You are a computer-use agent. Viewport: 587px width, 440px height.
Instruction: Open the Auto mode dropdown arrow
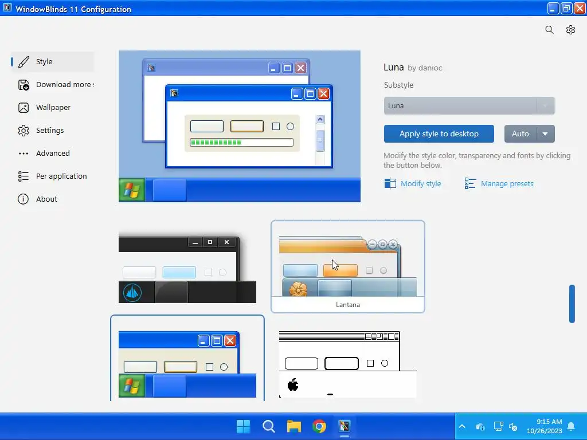[x=546, y=134]
